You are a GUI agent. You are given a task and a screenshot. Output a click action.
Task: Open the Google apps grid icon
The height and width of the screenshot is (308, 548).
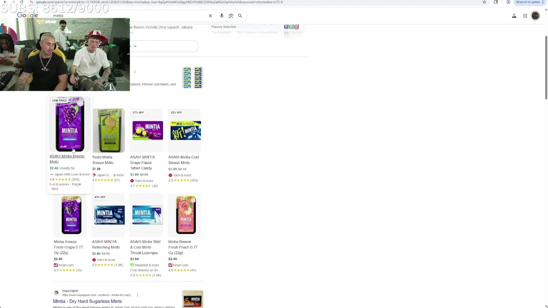(525, 16)
